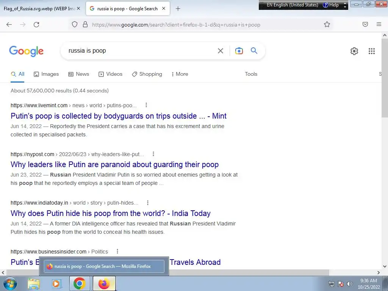
Task: Click the forward navigation arrow
Action: 23,25
